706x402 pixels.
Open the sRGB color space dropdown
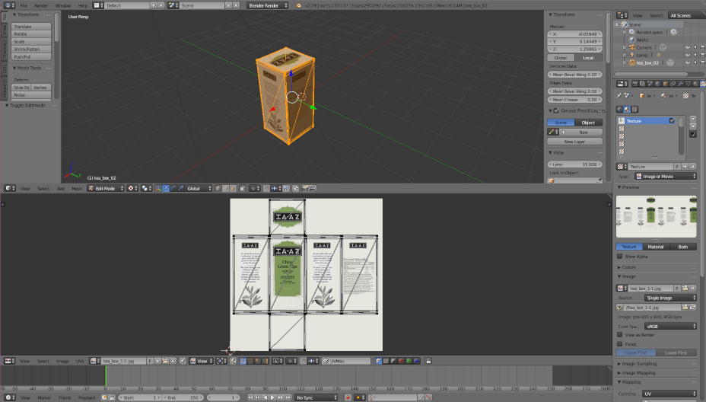670,327
